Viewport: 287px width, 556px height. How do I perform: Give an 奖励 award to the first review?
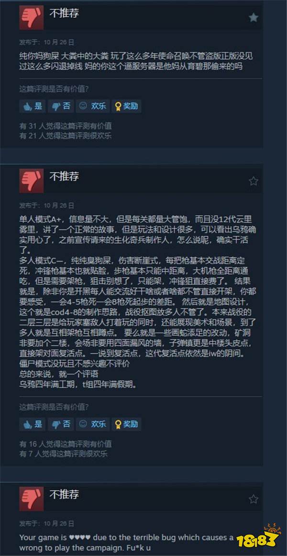(x=126, y=106)
